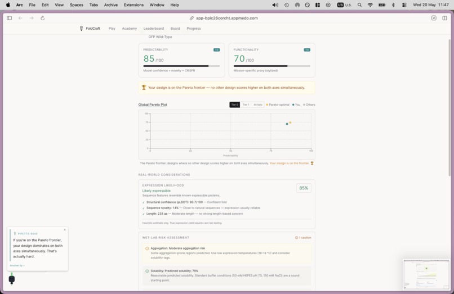Open the screenshot thumbnail preview
This screenshot has height=294, width=454.
426,274
